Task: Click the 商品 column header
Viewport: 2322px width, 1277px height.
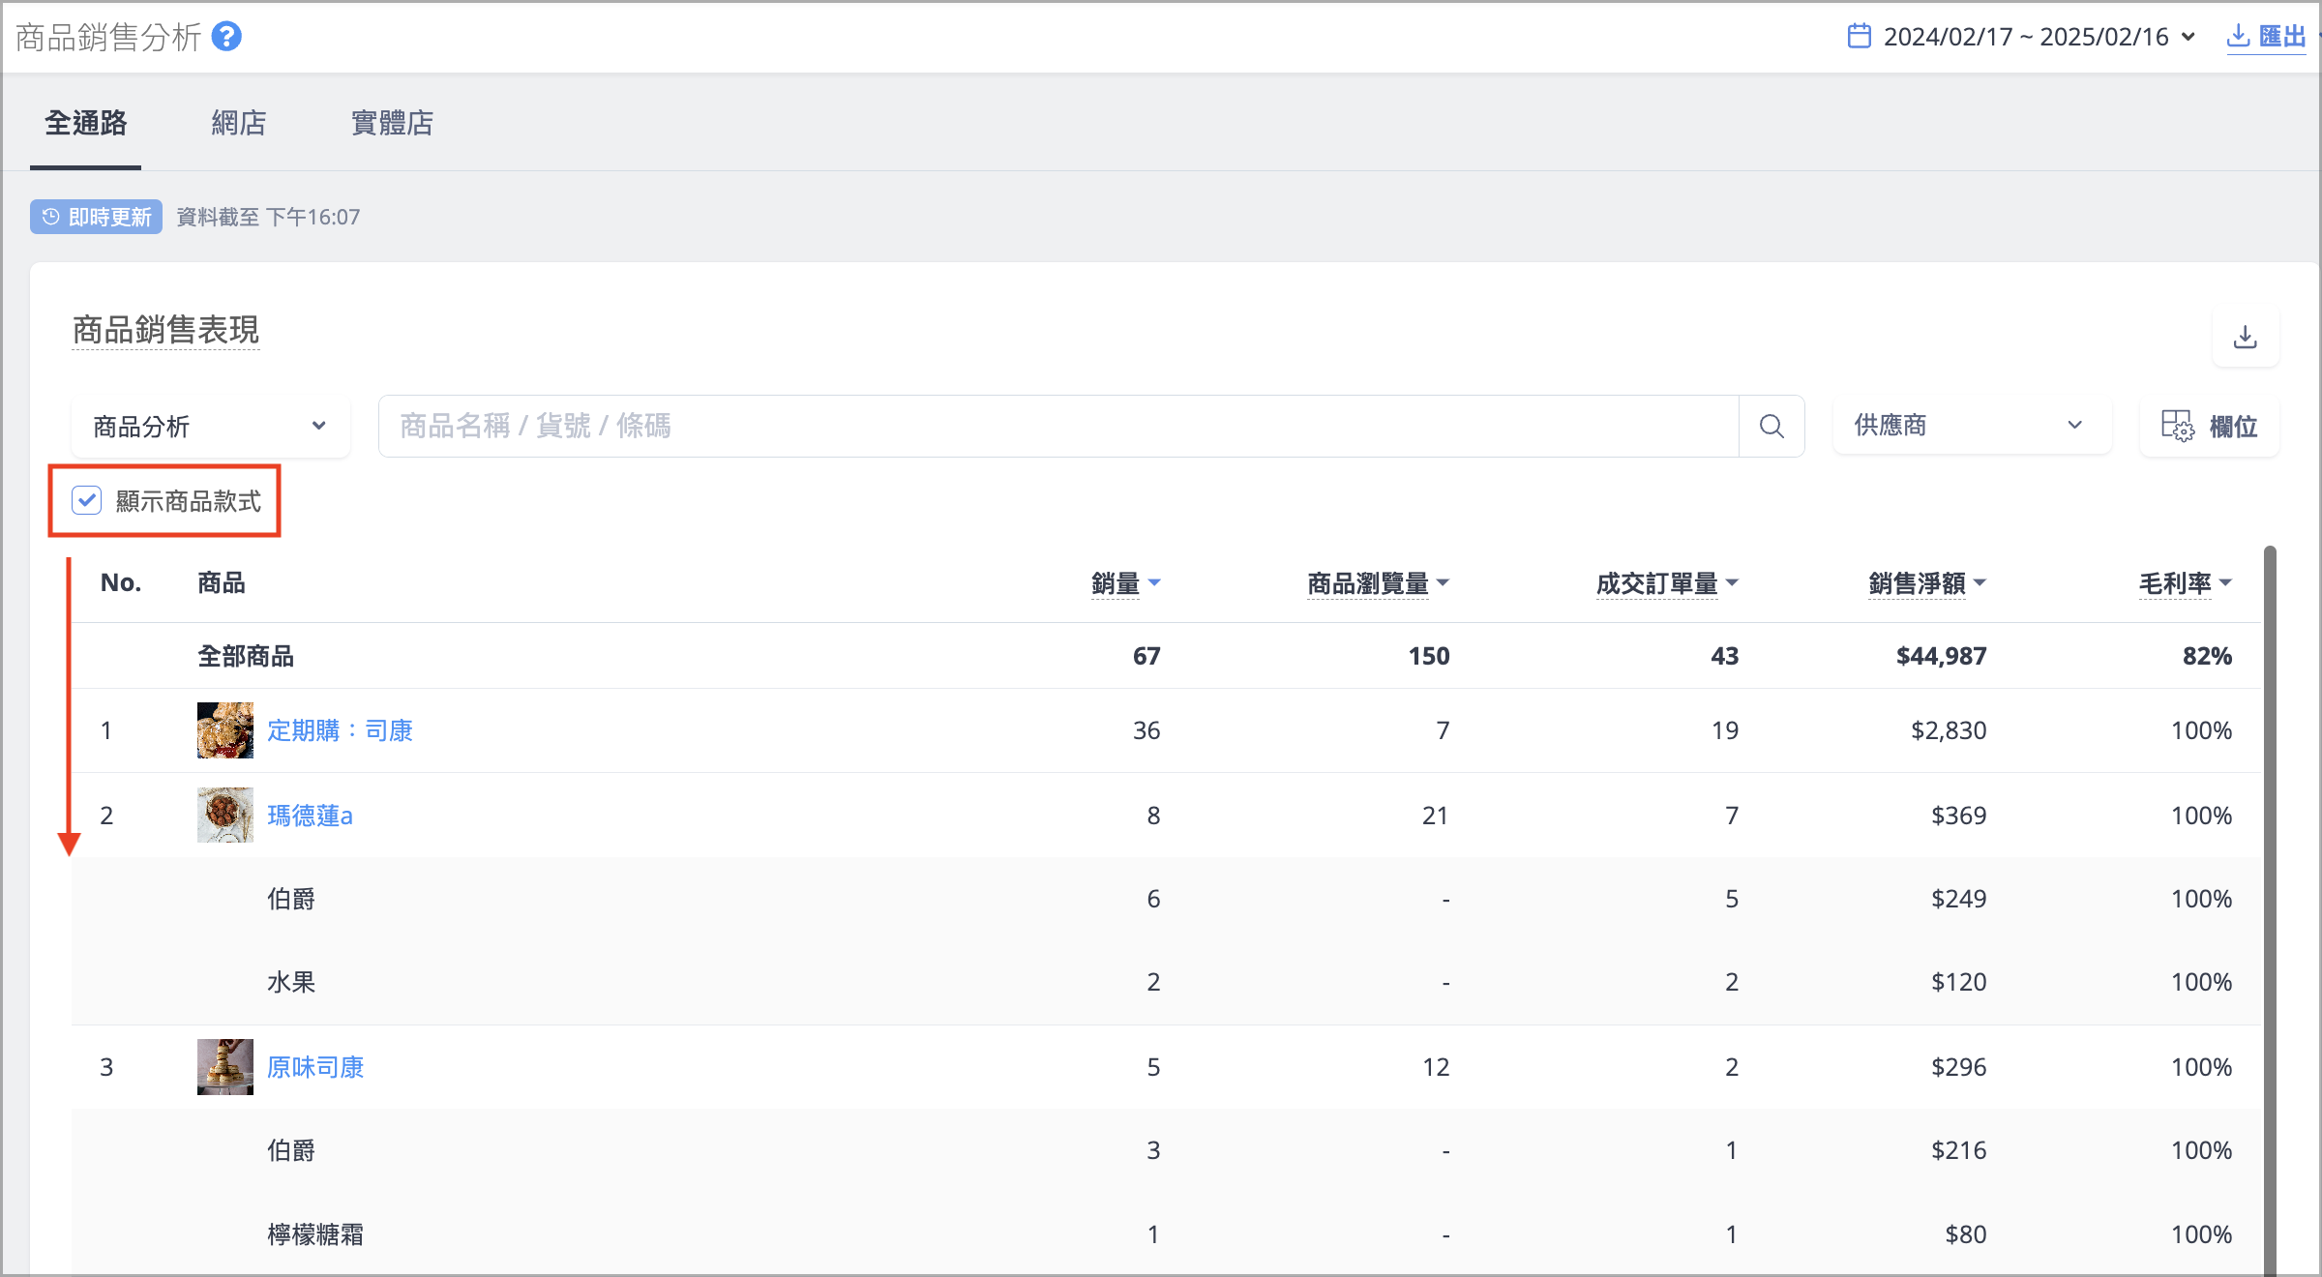Action: [x=222, y=582]
